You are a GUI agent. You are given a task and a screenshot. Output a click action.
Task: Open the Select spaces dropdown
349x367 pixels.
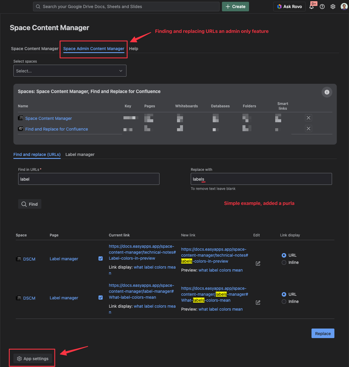[70, 71]
